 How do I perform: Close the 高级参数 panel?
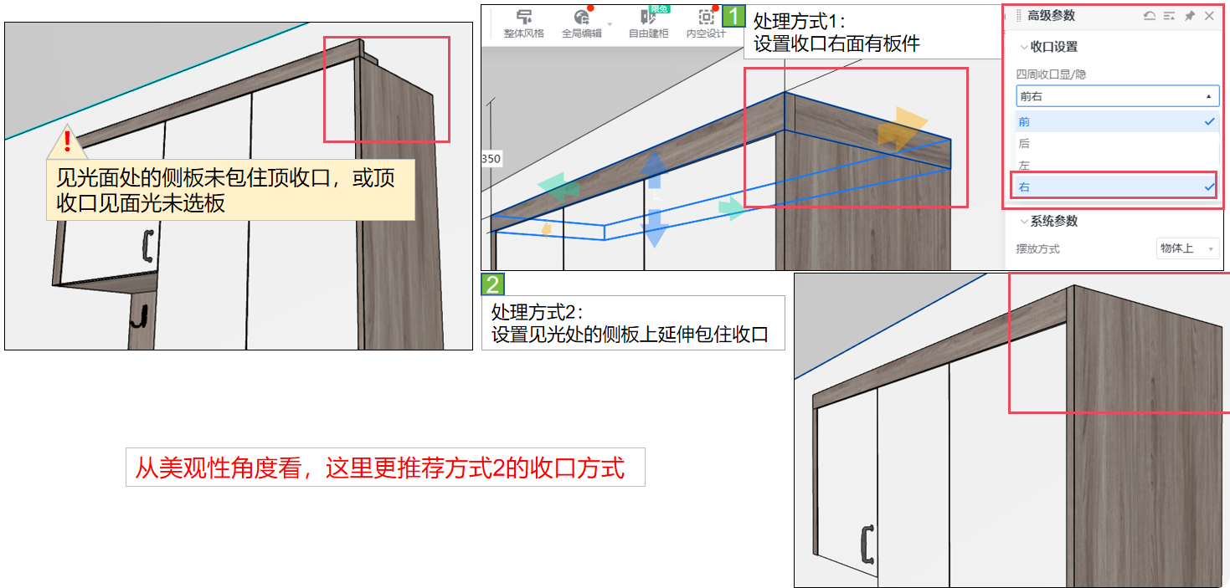[1209, 16]
